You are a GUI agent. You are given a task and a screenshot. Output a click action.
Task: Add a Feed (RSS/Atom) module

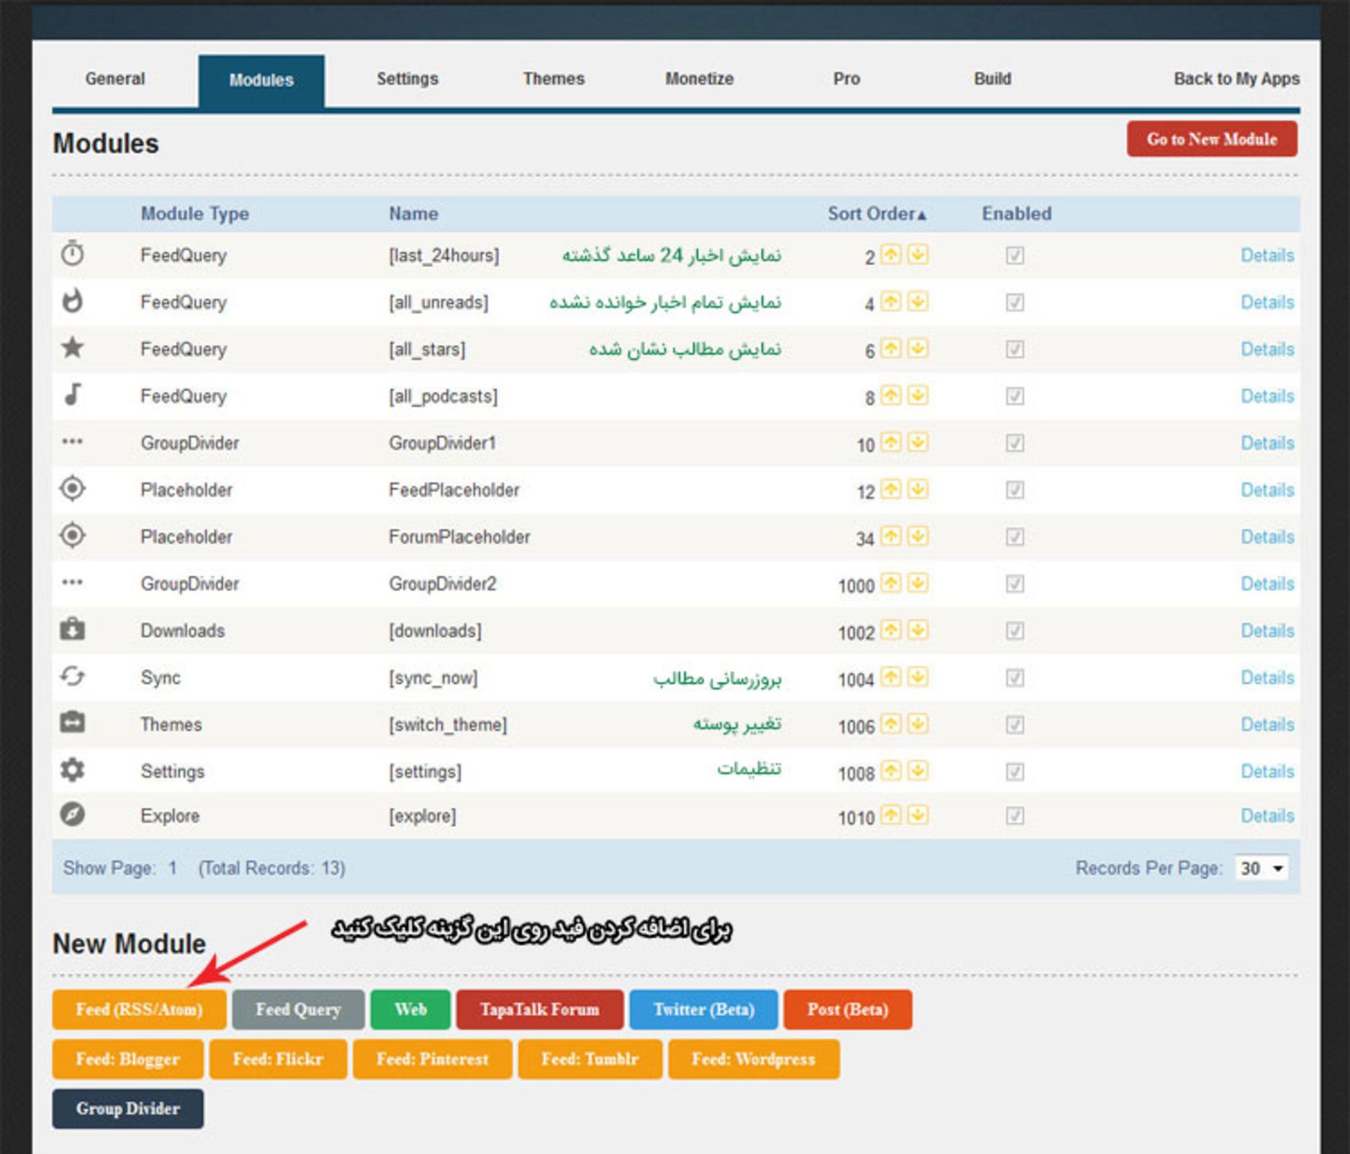click(x=139, y=1010)
